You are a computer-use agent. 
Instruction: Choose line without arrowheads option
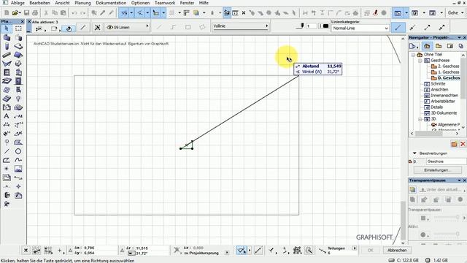click(398, 28)
